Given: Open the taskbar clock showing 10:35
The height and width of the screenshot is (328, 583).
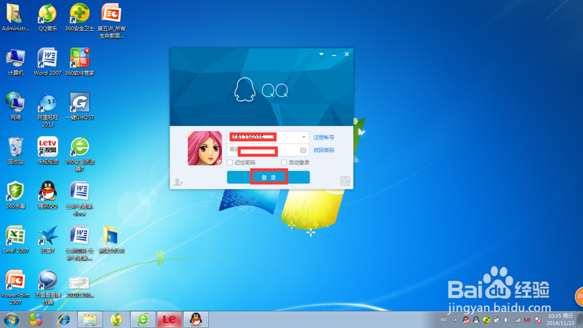Looking at the screenshot, I should pyautogui.click(x=560, y=320).
